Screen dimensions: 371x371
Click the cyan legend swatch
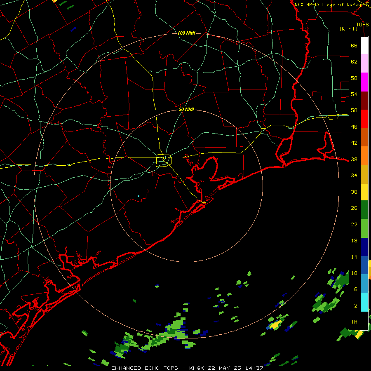point(364,303)
